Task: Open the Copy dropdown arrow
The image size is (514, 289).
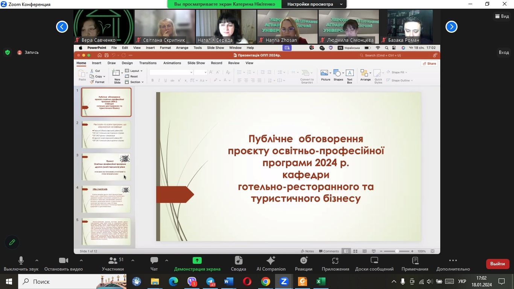Action: tap(104, 76)
